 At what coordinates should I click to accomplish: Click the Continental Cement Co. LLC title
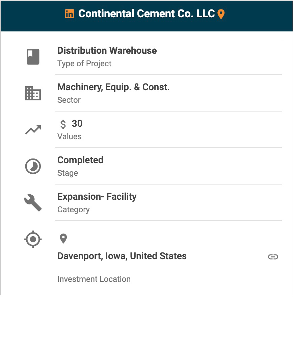point(146,14)
